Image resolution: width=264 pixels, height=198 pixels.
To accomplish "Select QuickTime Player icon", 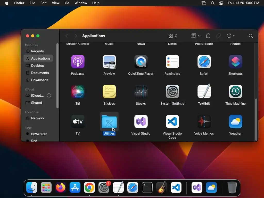I will (x=141, y=62).
